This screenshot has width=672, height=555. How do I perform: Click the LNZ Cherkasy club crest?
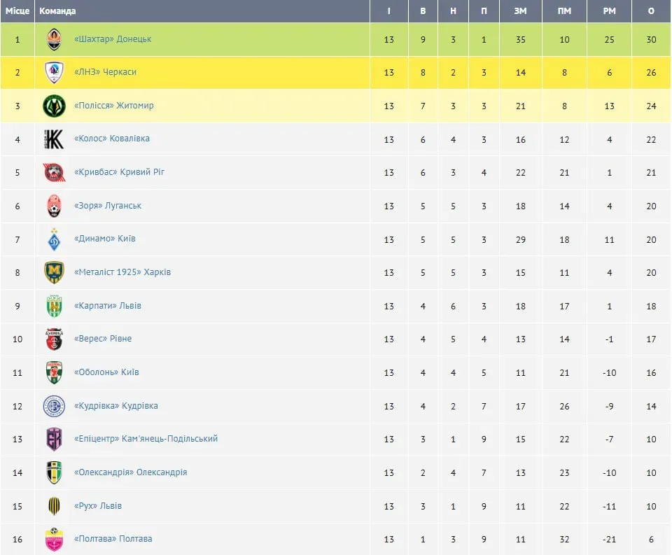coord(54,73)
